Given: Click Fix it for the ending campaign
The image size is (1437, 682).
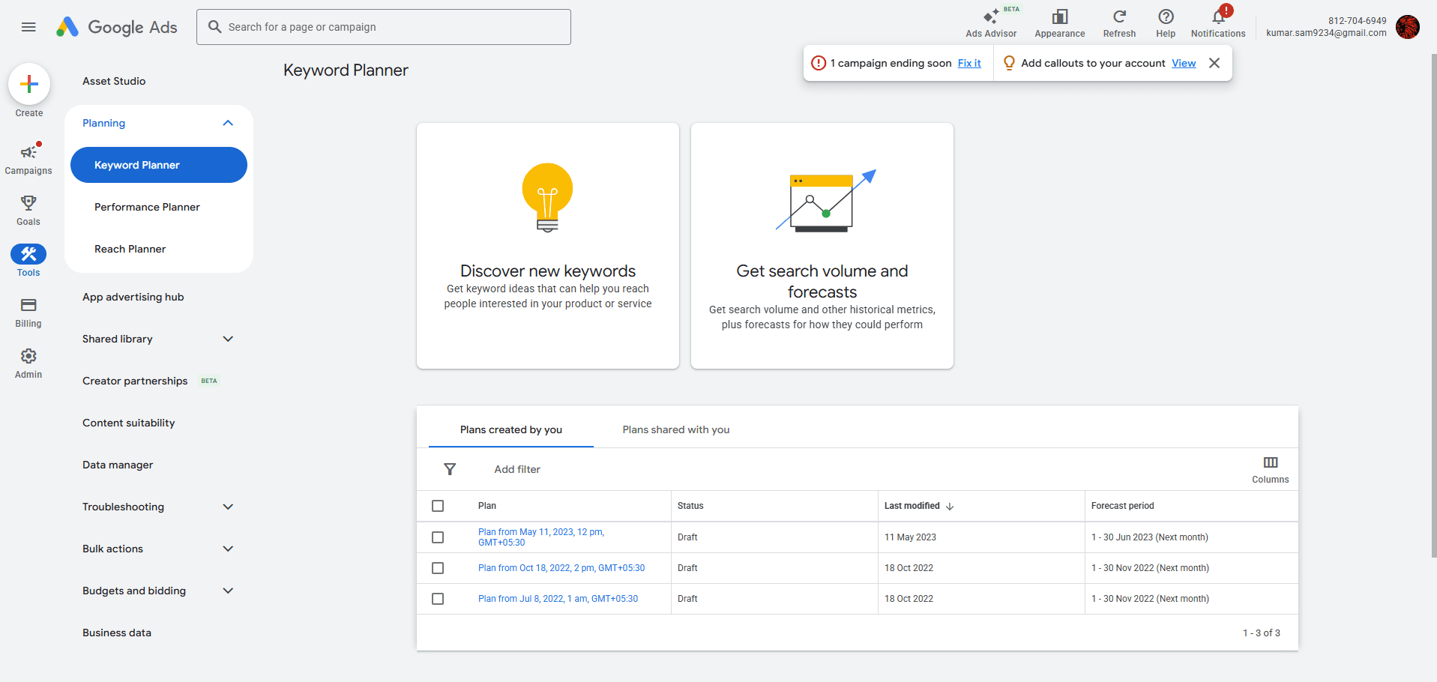Looking at the screenshot, I should click(x=969, y=63).
